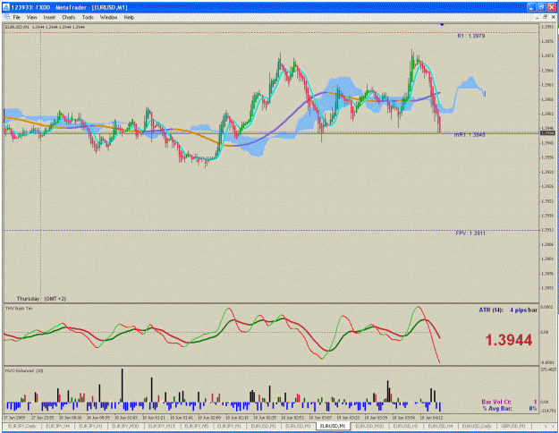
Task: Open the Help menu
Action: click(129, 17)
